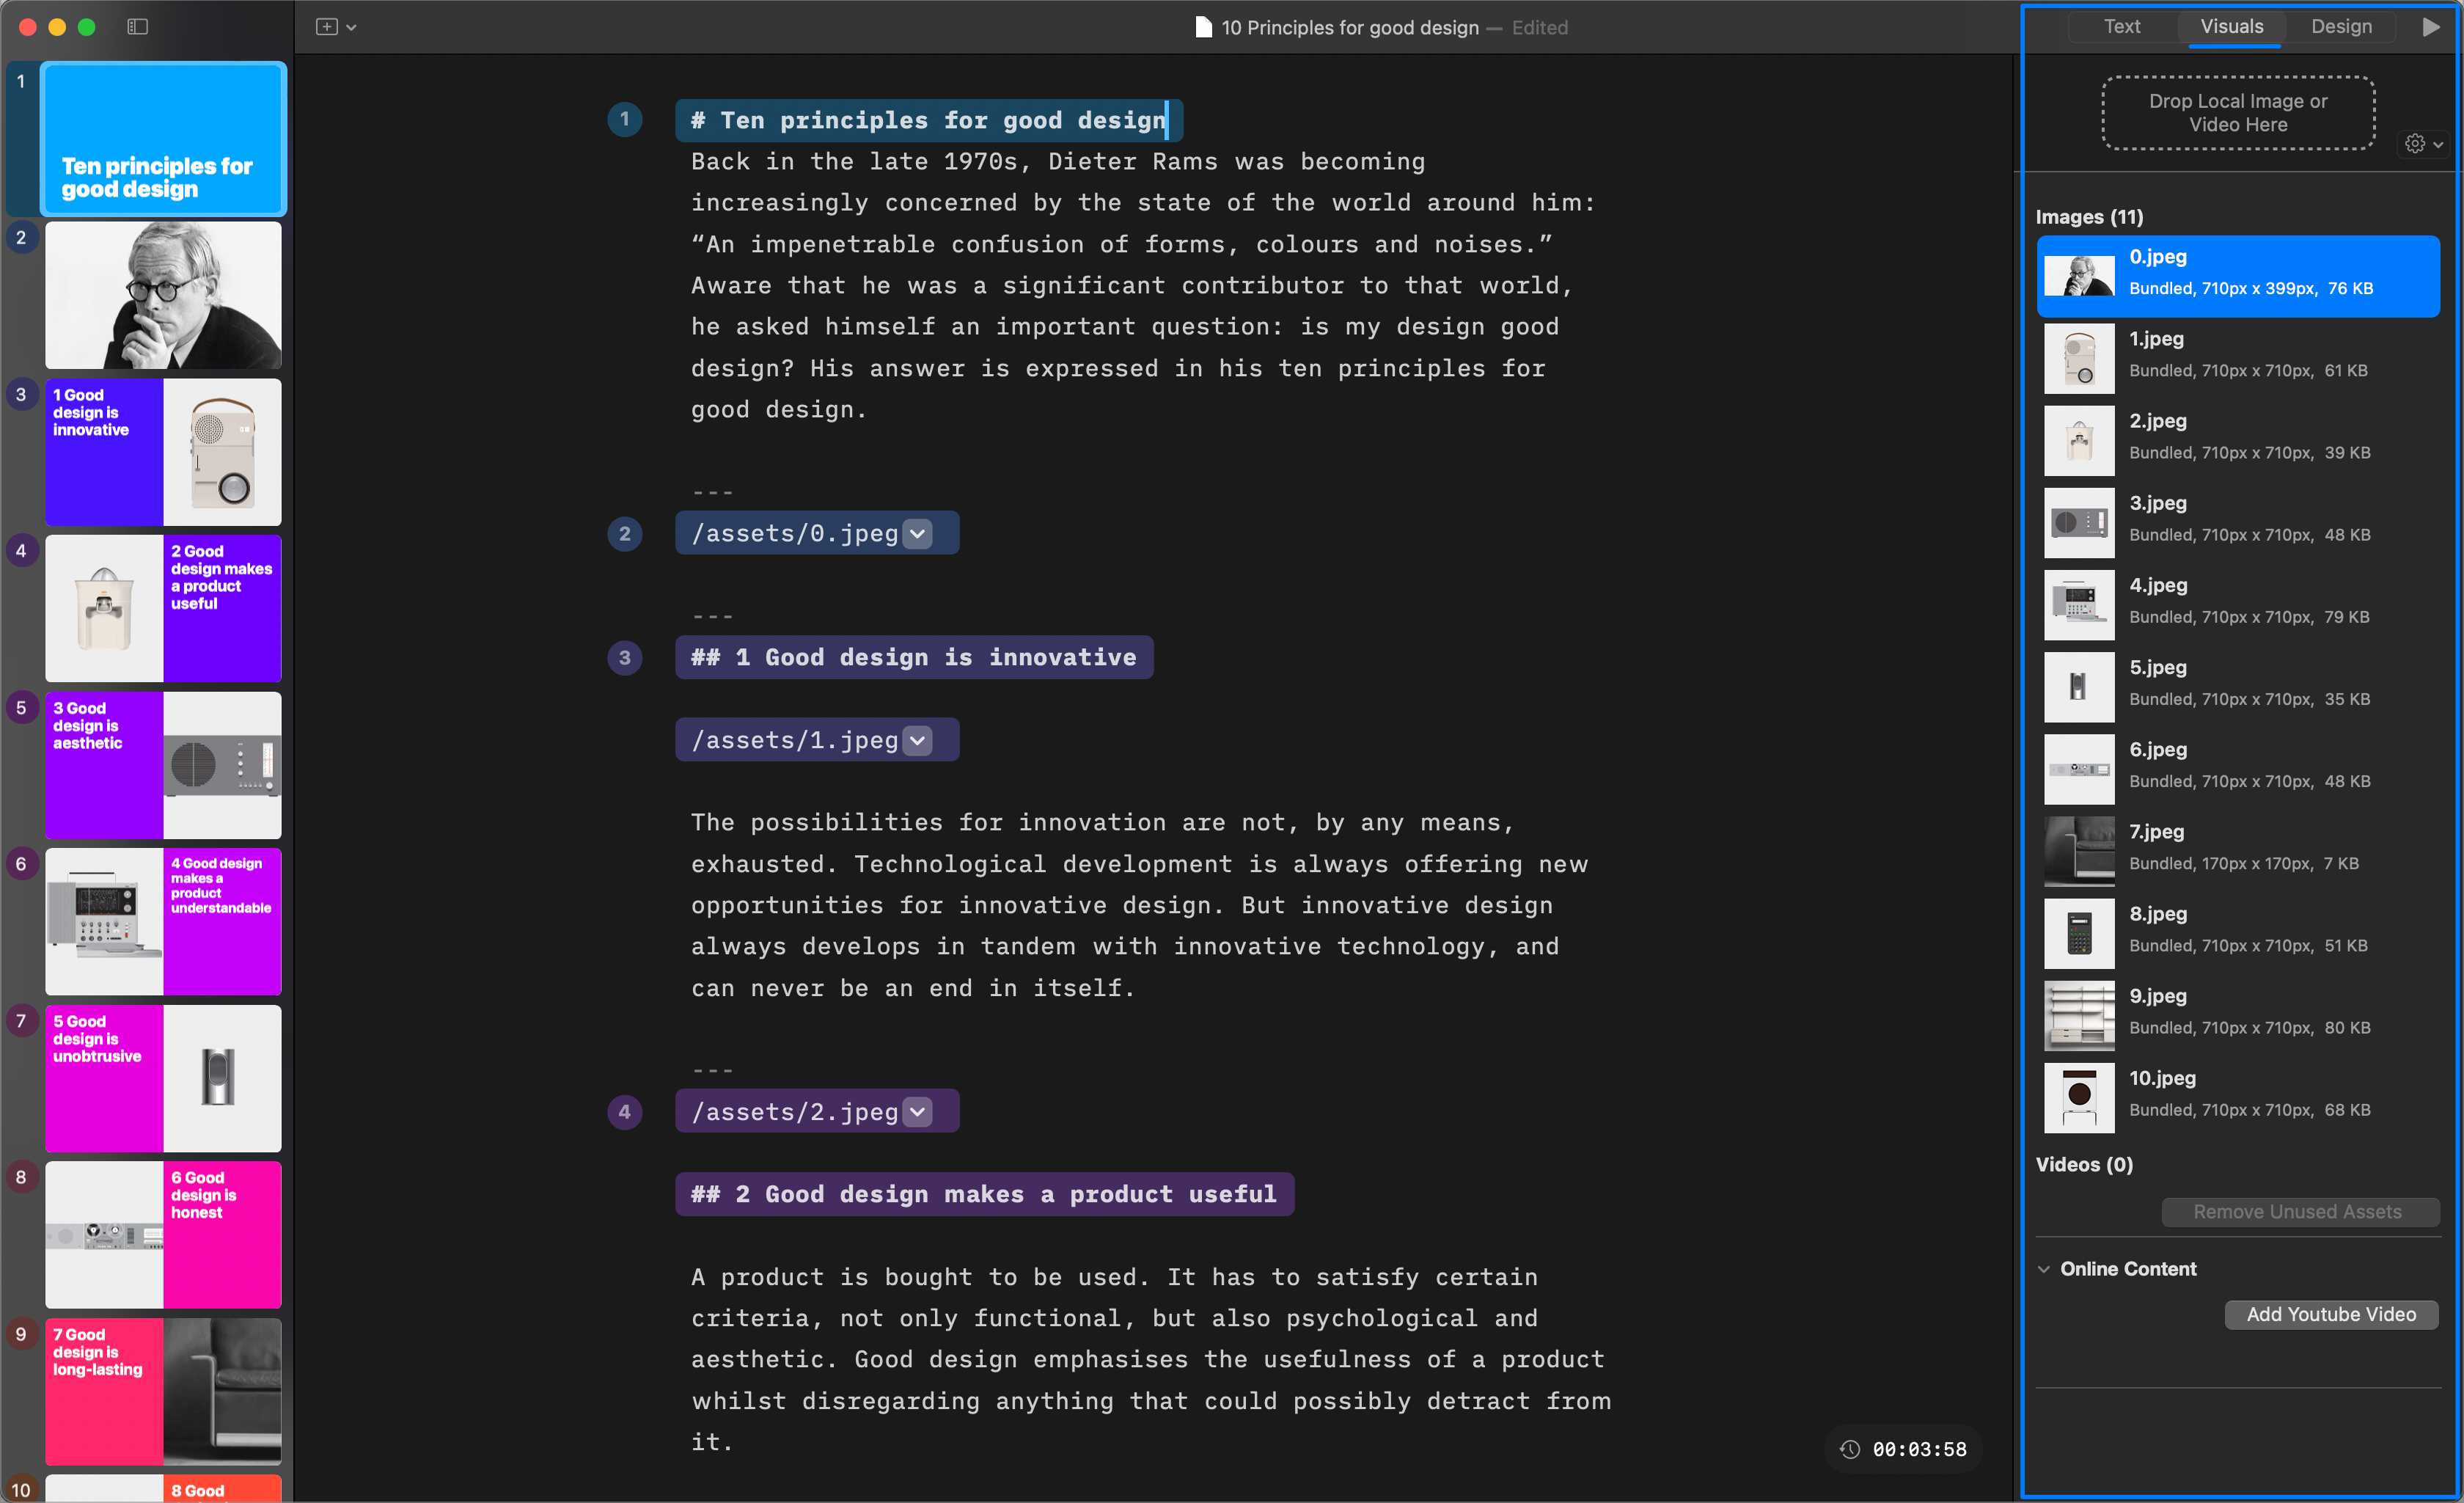The width and height of the screenshot is (2464, 1503).
Task: Click Add Youtube Video button
Action: (x=2331, y=1315)
